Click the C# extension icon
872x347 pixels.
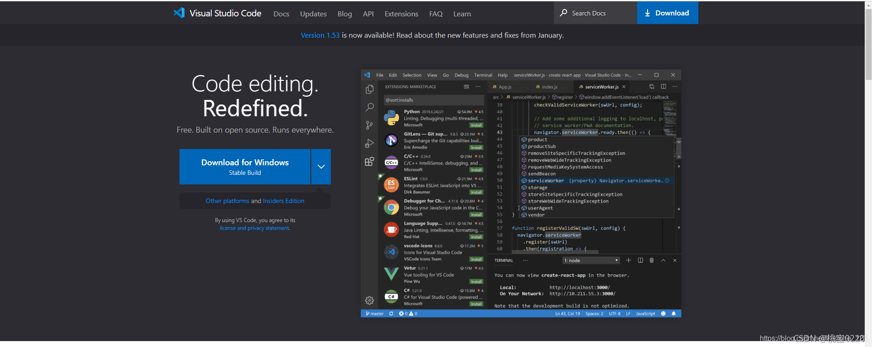pyautogui.click(x=391, y=297)
